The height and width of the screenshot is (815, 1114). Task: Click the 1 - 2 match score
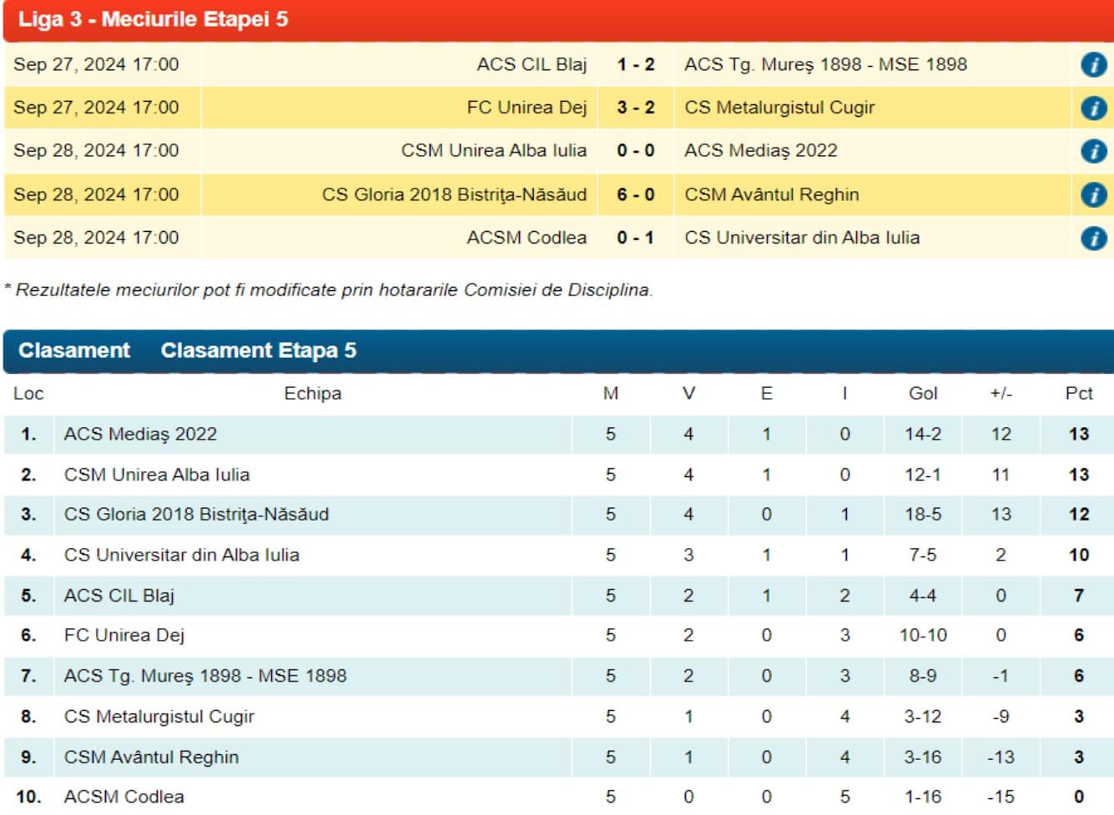click(636, 64)
